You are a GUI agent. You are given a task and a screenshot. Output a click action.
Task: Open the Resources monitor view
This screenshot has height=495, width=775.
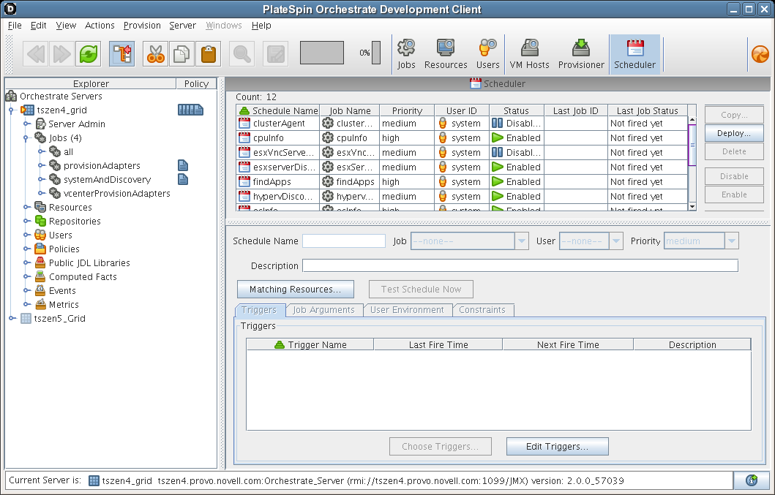tap(446, 55)
